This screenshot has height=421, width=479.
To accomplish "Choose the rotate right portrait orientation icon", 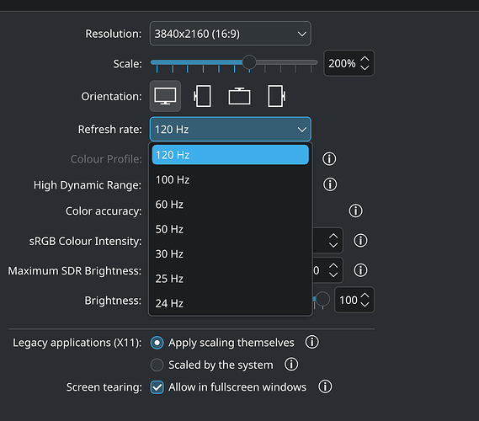I will click(276, 96).
